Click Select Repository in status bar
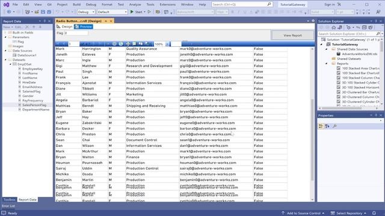385x216 pixels. (349, 213)
